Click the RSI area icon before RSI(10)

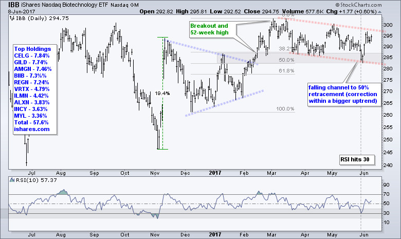pyautogui.click(x=12, y=180)
